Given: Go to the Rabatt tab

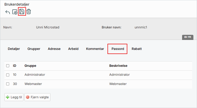Looking at the screenshot, I should coord(137,49).
